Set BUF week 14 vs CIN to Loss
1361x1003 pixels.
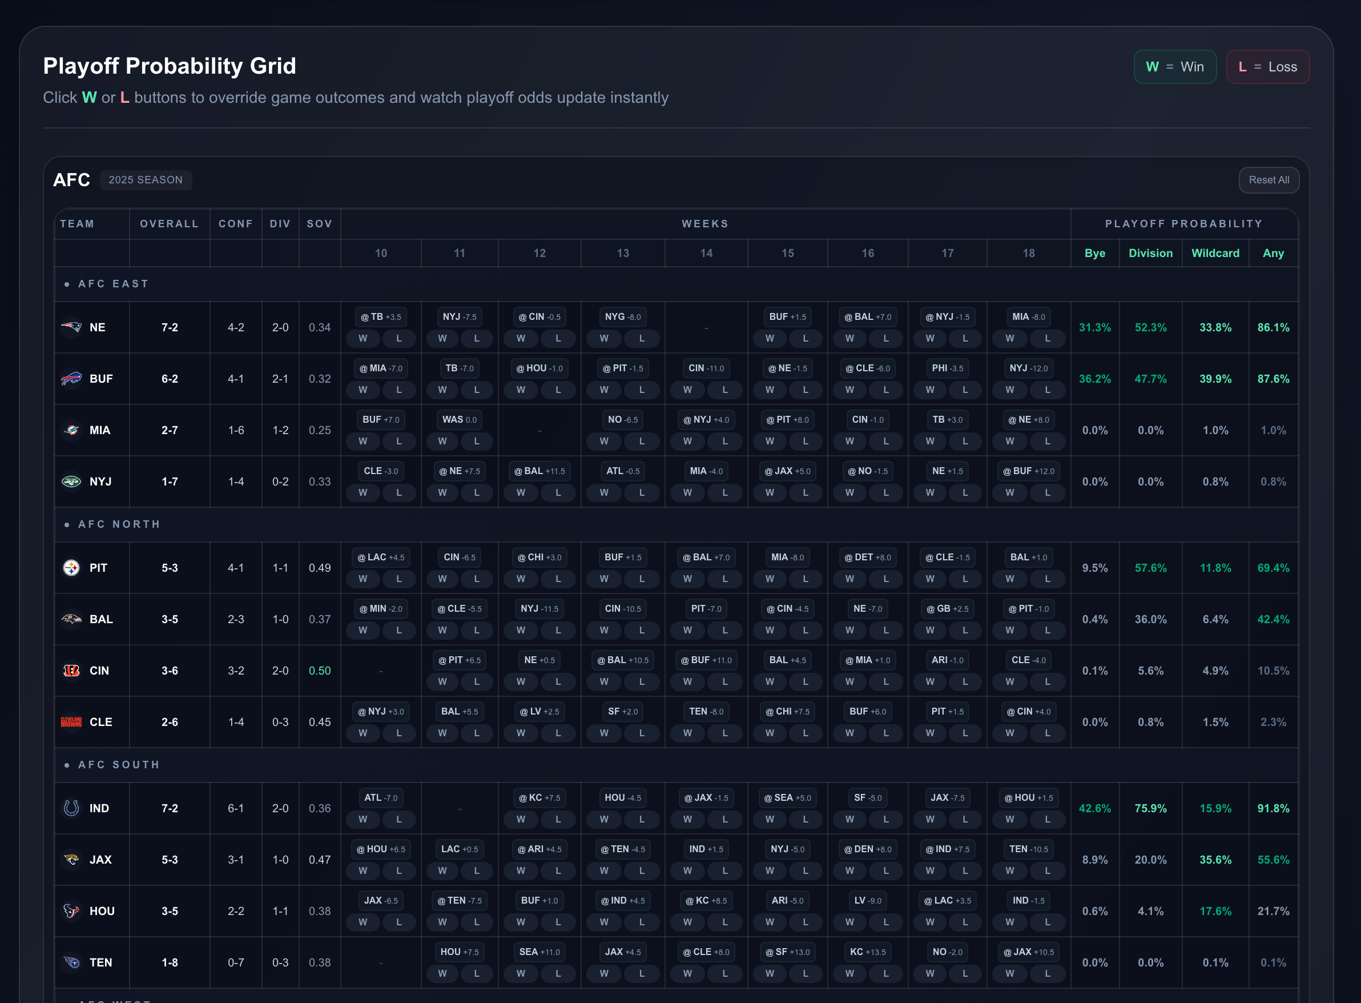coord(724,390)
